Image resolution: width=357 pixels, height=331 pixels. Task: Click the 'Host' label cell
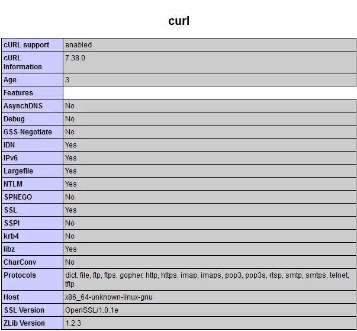click(33, 297)
